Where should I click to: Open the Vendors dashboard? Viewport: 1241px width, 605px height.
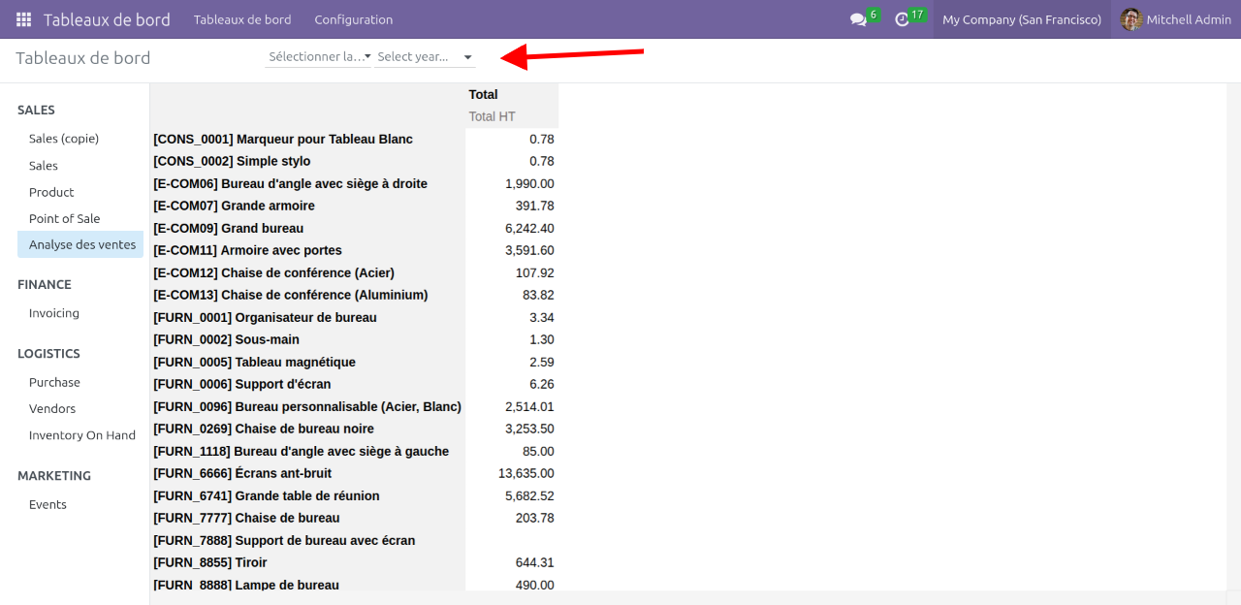[52, 408]
